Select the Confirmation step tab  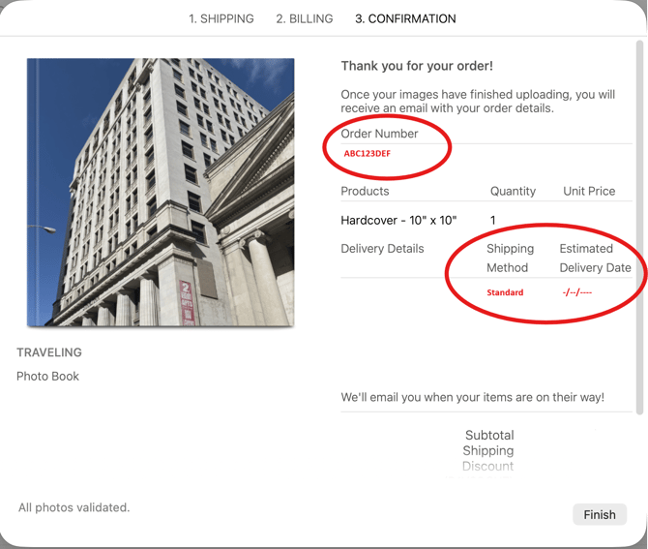click(404, 18)
